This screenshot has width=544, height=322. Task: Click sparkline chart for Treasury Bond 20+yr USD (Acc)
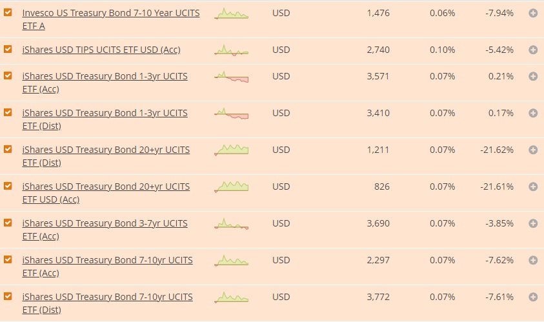(x=232, y=187)
